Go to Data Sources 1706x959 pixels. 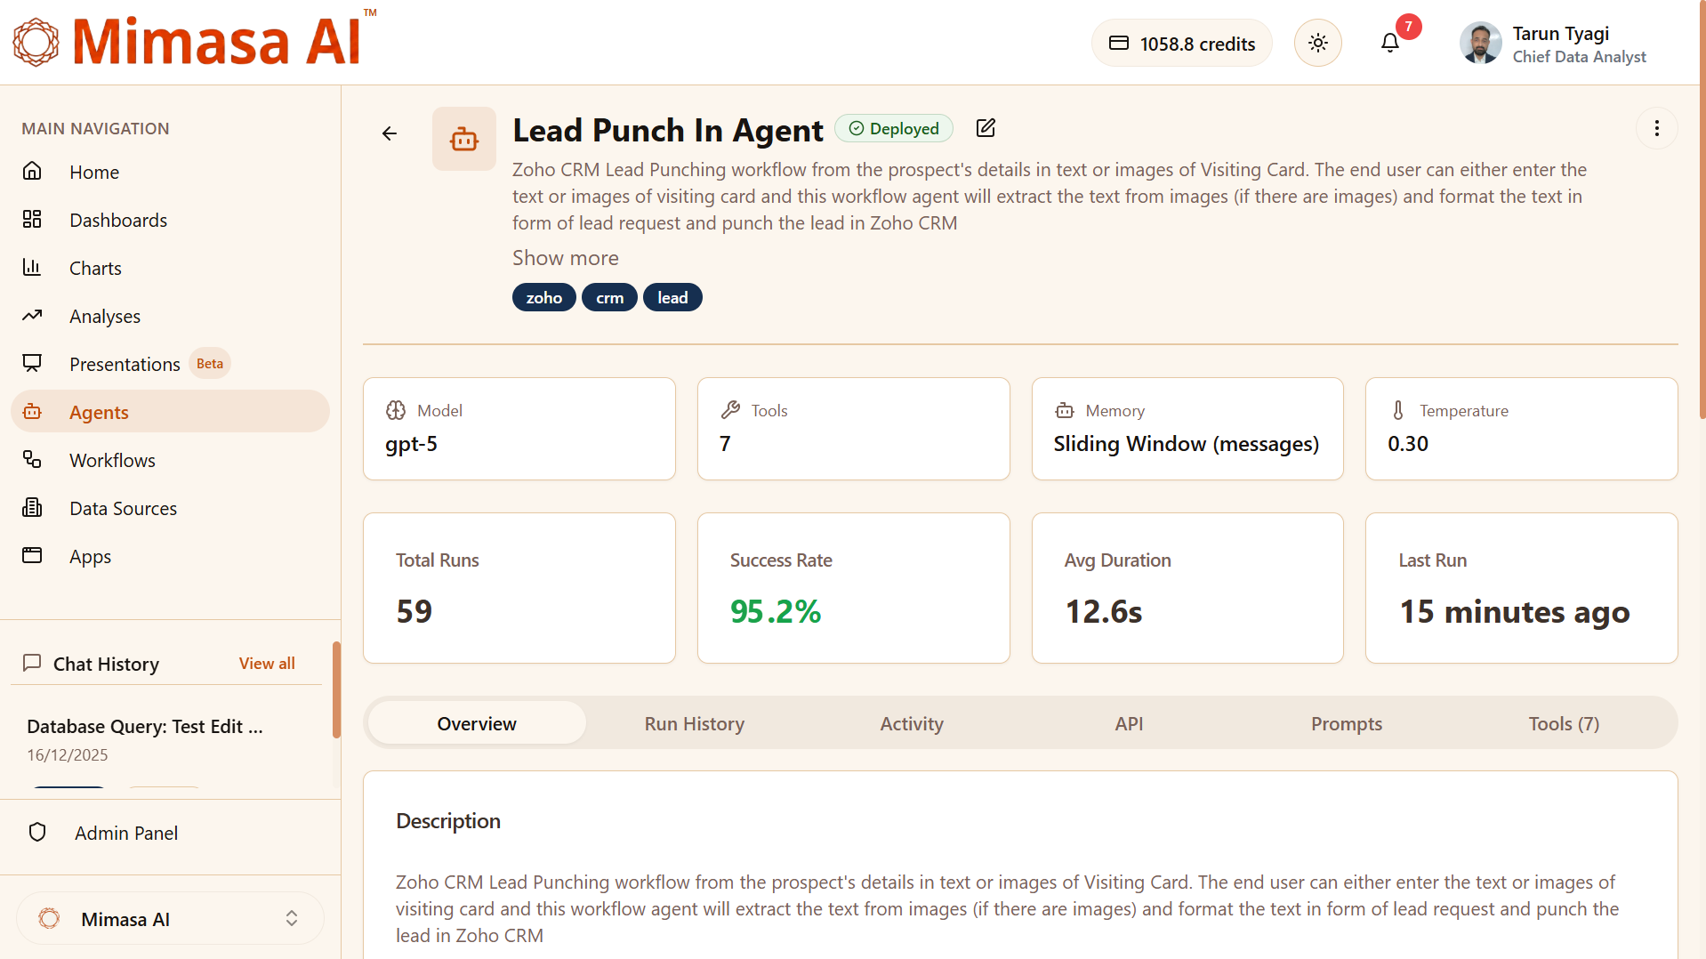pyautogui.click(x=170, y=508)
